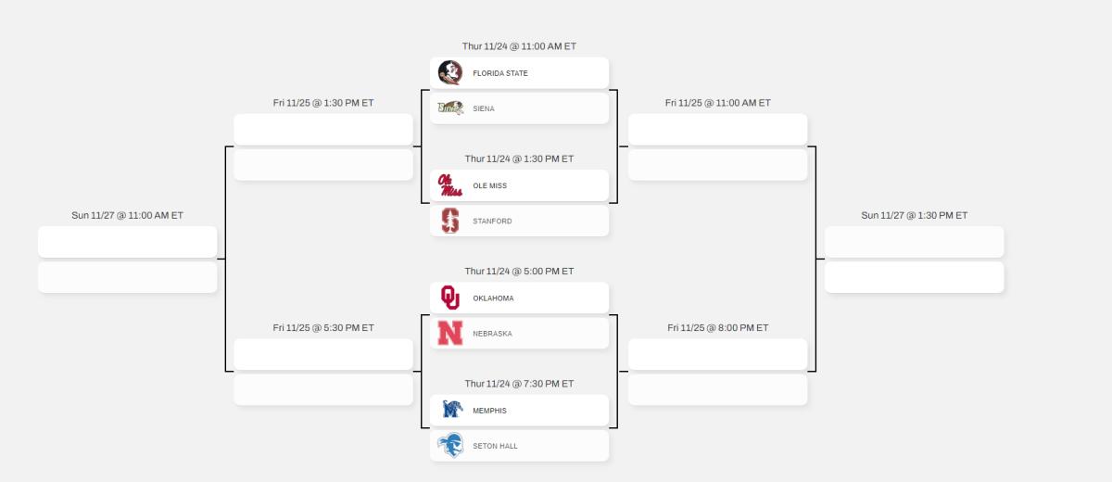Select the Seton Hall team name
This screenshot has height=482, width=1112.
click(x=496, y=447)
